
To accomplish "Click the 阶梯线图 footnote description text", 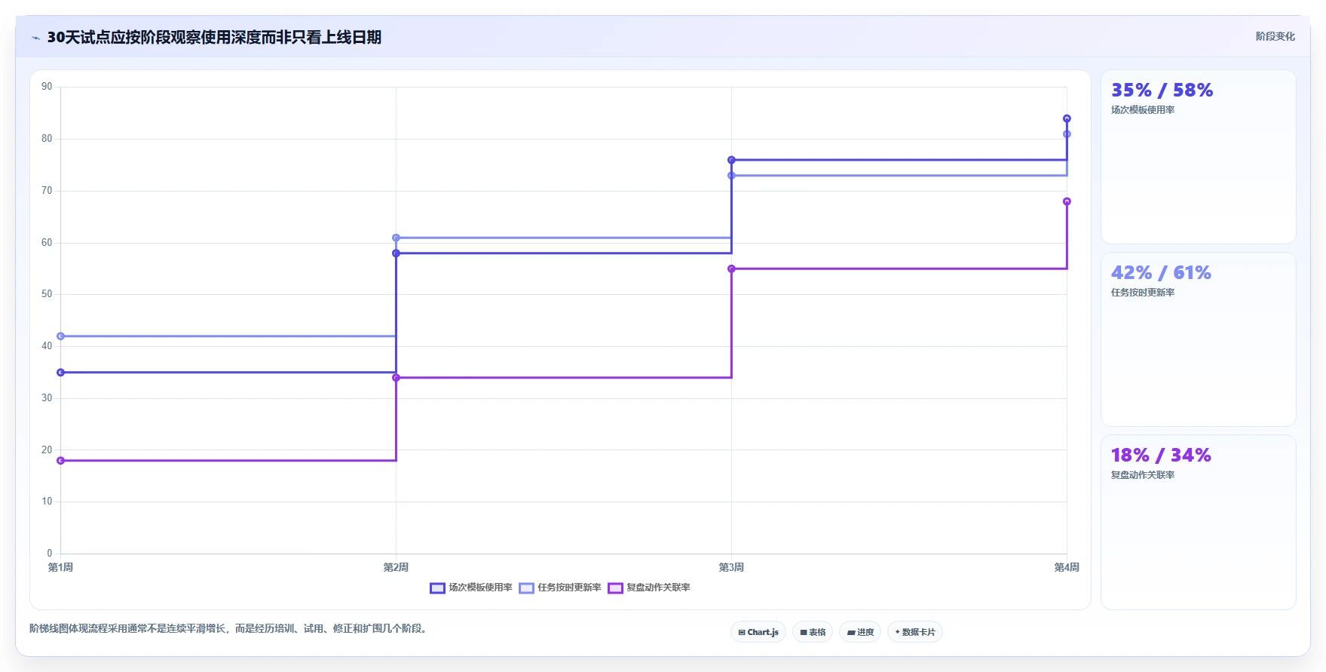I will (229, 628).
